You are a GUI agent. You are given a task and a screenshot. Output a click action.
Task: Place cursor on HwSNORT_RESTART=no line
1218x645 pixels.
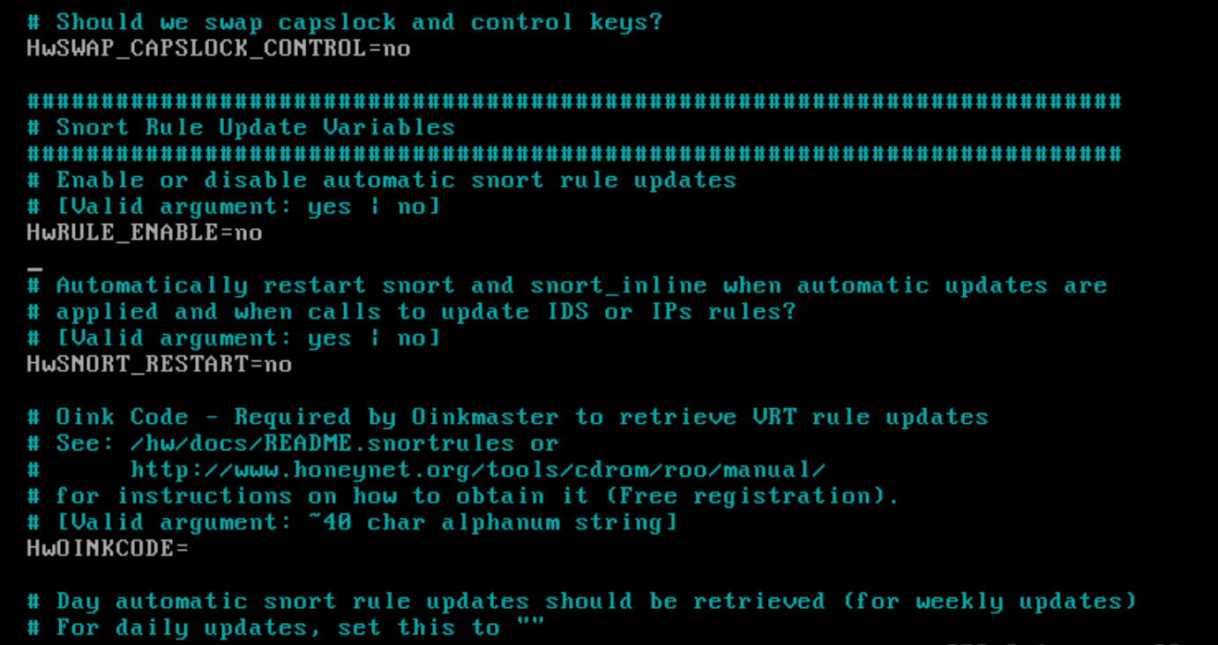click(x=159, y=365)
